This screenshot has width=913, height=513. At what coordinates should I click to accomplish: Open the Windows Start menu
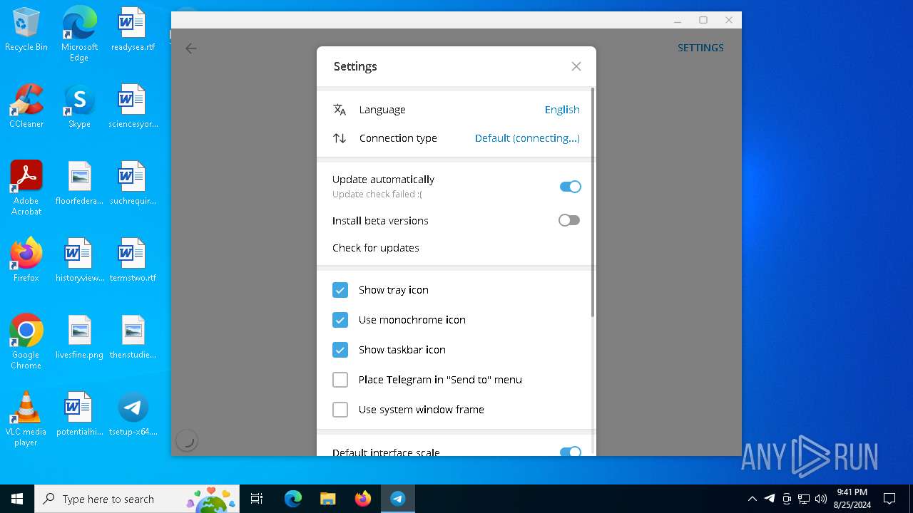pyautogui.click(x=17, y=499)
